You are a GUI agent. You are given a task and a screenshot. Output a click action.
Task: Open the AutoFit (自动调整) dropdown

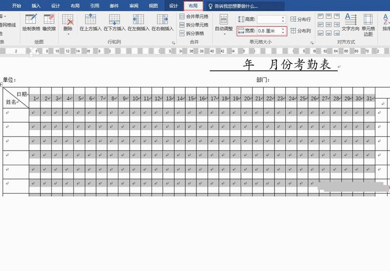pyautogui.click(x=224, y=24)
